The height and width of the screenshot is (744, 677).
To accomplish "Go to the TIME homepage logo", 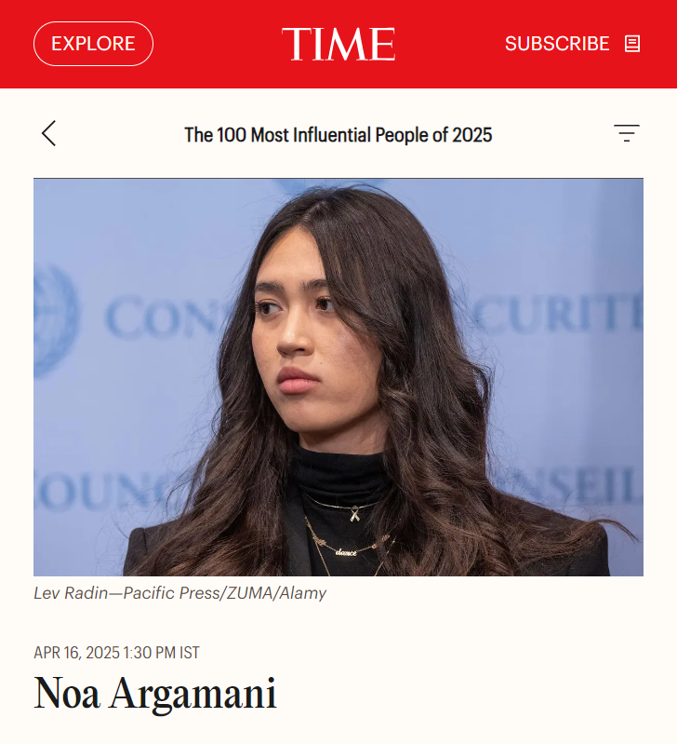I will pyautogui.click(x=338, y=44).
